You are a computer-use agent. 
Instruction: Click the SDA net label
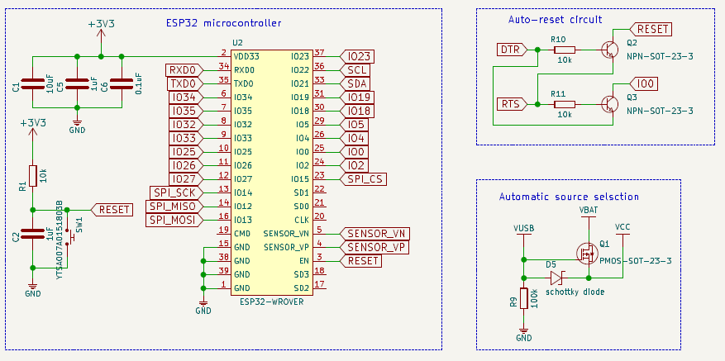(x=355, y=83)
